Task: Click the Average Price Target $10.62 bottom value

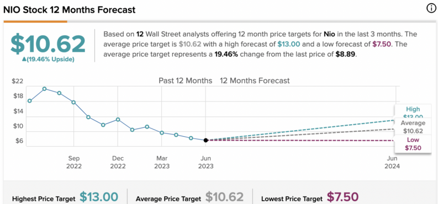Action: [225, 197]
